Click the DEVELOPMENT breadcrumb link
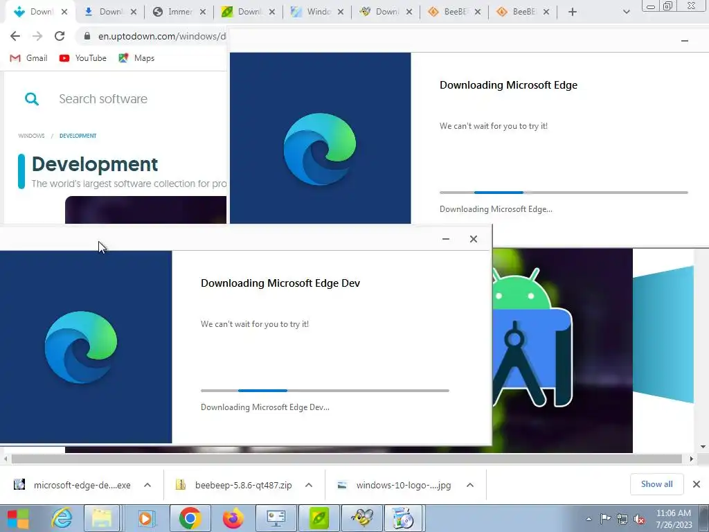 [x=78, y=136]
